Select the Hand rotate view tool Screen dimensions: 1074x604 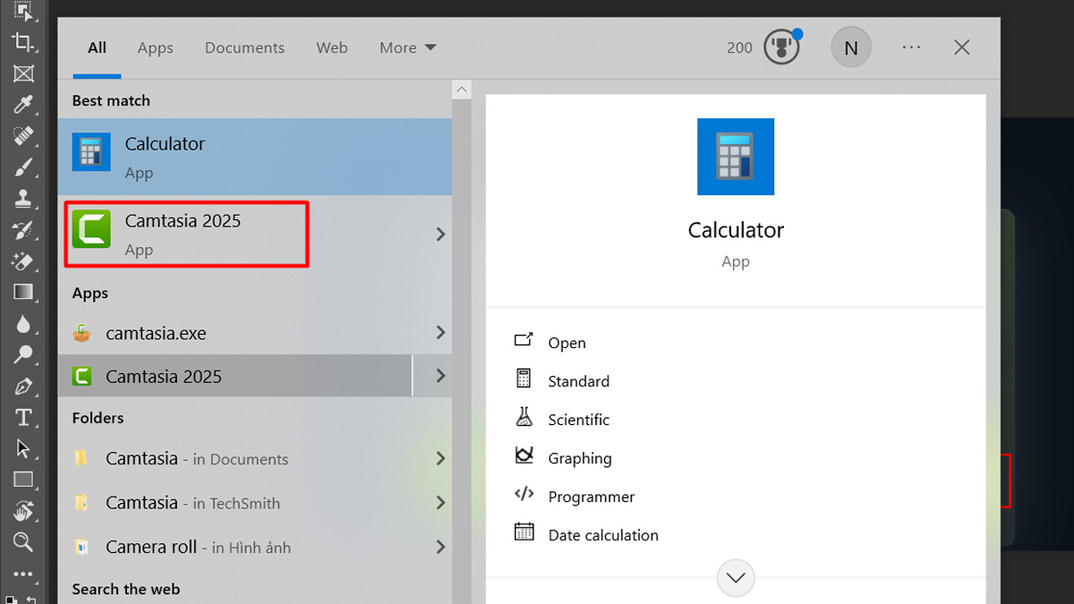23,511
